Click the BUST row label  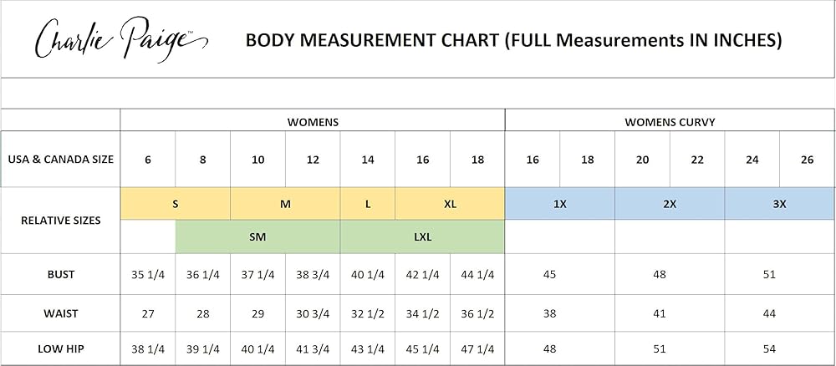coord(61,274)
